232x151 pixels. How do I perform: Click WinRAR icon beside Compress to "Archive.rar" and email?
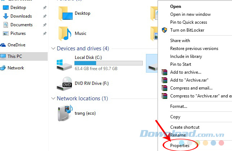point(164,96)
